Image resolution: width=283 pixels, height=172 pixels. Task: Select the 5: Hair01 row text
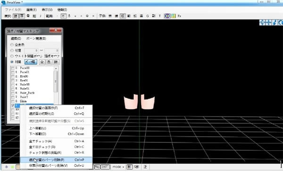click(x=22, y=89)
